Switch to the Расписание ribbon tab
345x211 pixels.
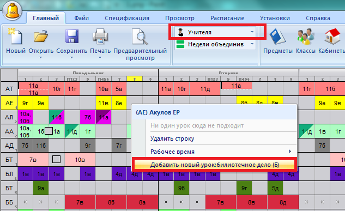point(227,18)
